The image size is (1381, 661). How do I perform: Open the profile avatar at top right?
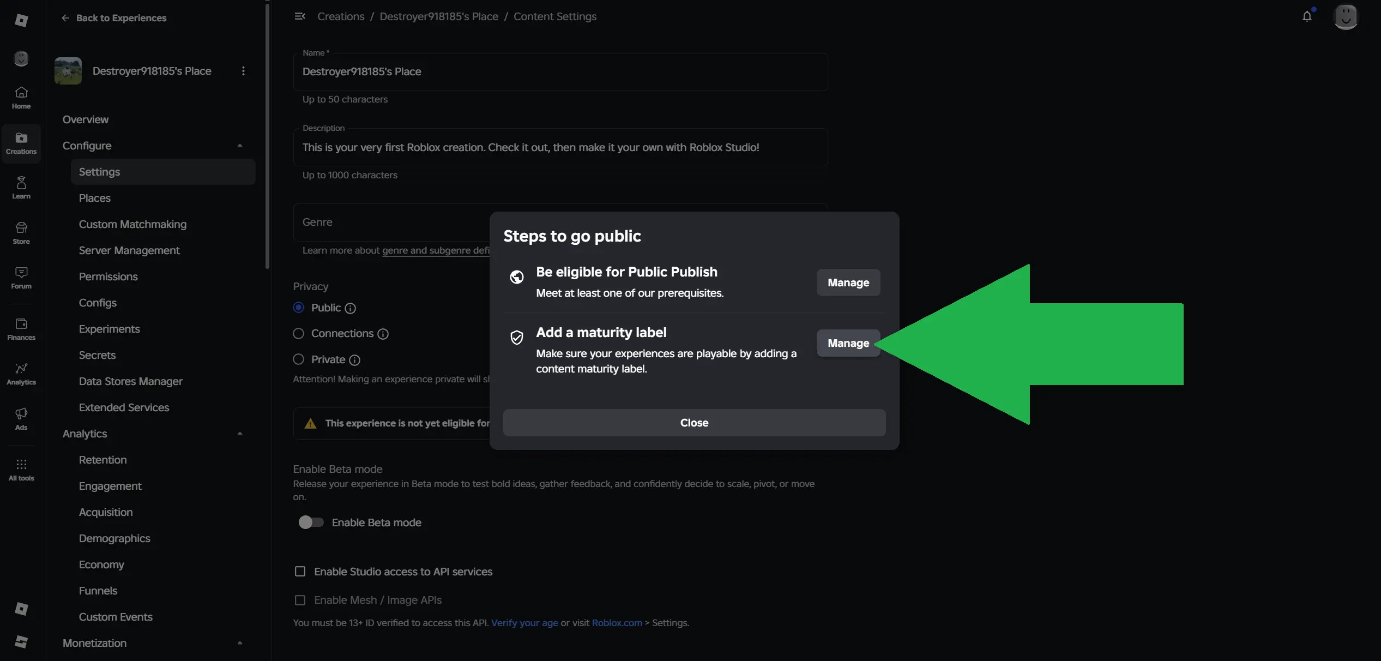[1346, 16]
